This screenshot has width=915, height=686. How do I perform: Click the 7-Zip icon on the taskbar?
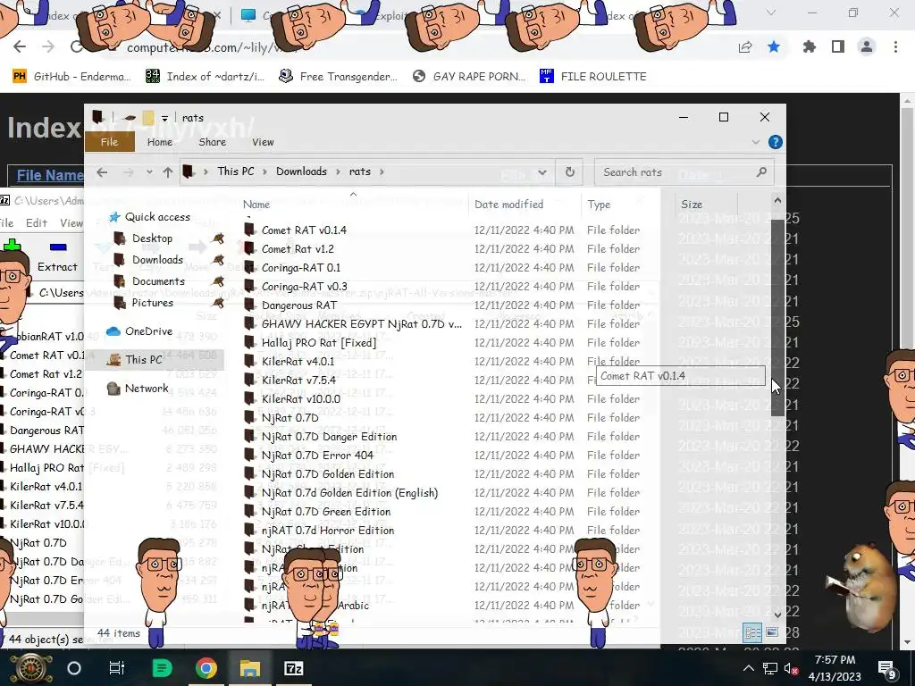pyautogui.click(x=293, y=668)
